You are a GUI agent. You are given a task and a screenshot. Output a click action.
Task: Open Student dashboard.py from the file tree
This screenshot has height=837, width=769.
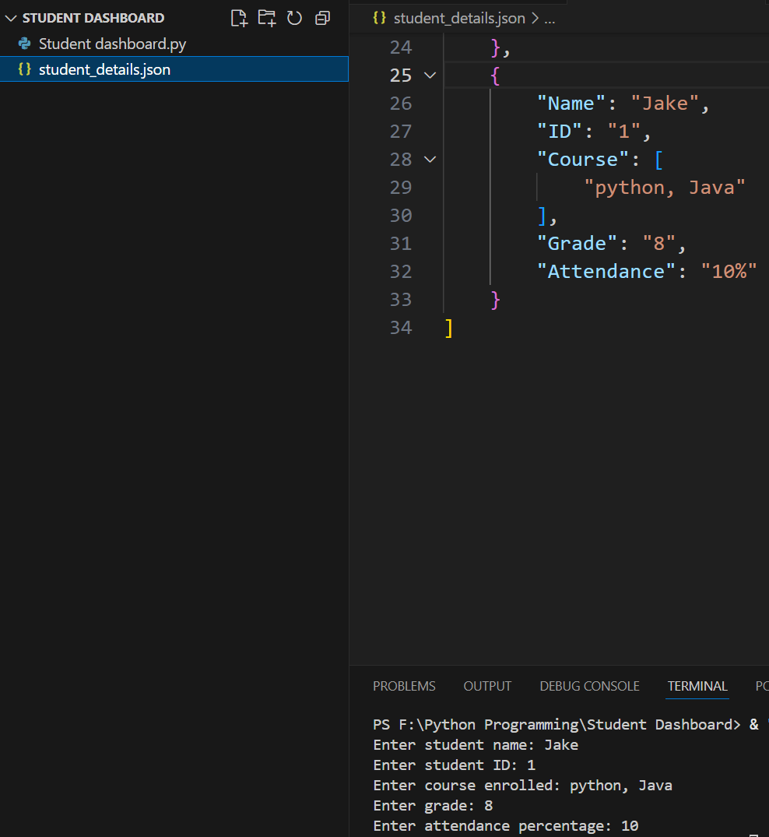coord(112,44)
